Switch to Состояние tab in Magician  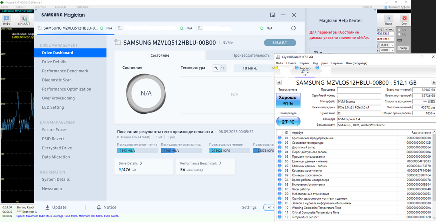(x=160, y=55)
